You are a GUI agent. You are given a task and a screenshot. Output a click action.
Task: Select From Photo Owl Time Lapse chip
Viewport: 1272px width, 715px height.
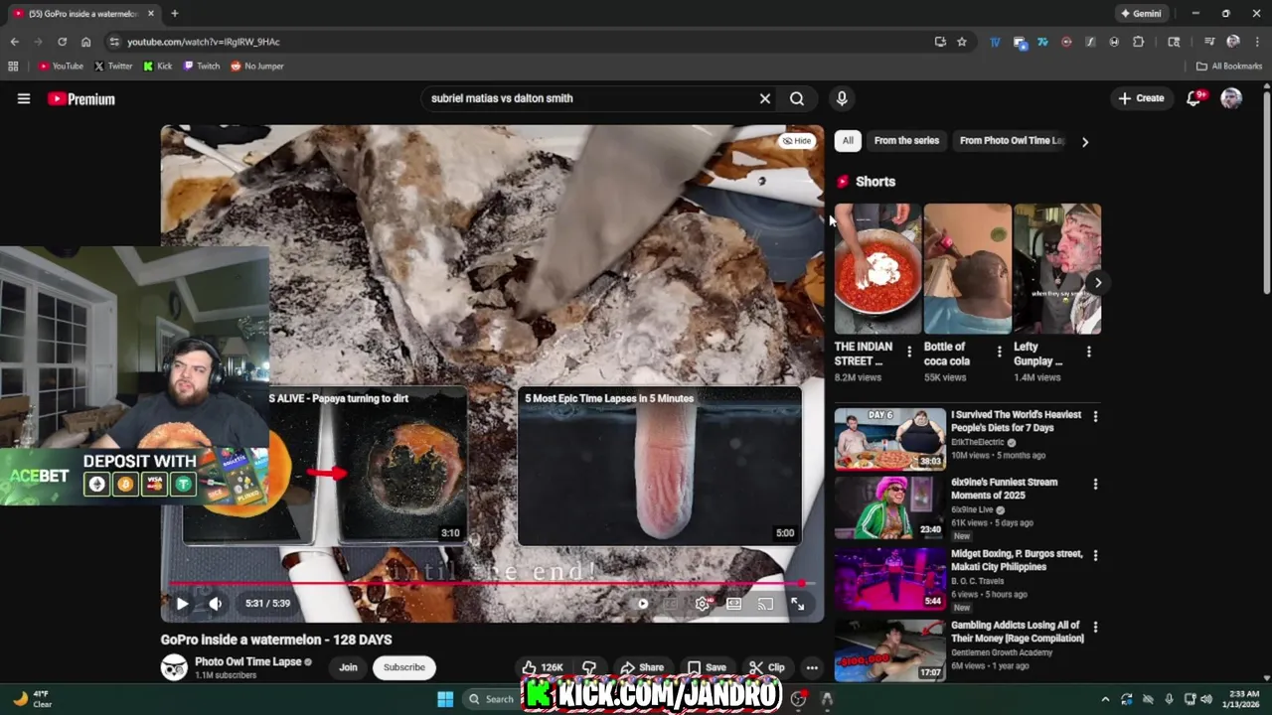tap(1012, 141)
